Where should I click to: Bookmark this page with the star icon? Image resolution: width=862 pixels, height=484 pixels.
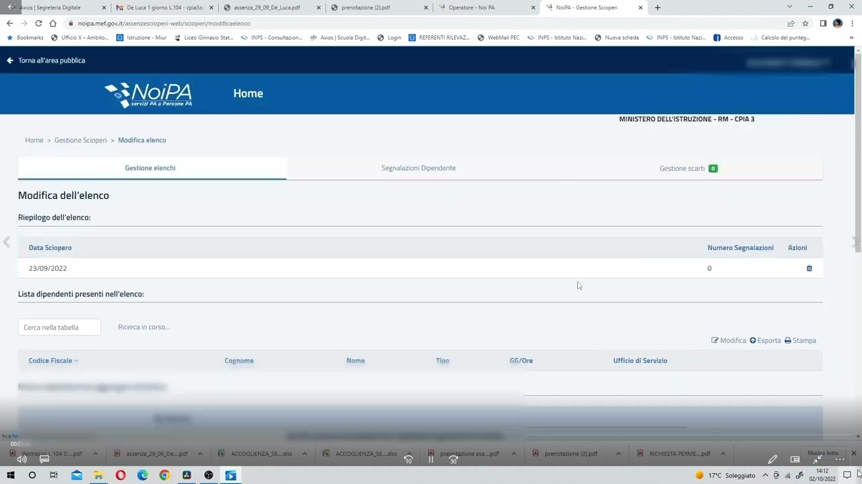(805, 23)
